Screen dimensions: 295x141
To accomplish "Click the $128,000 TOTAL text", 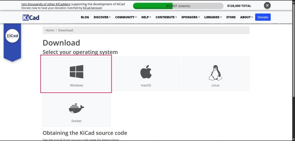I will (239, 6).
